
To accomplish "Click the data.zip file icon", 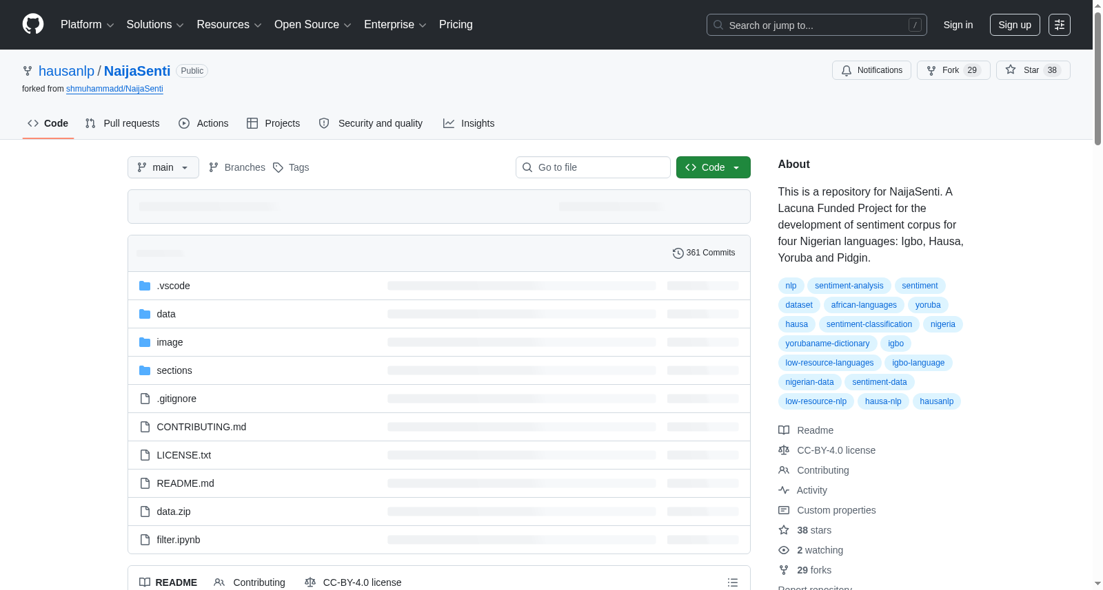I will coord(145,512).
